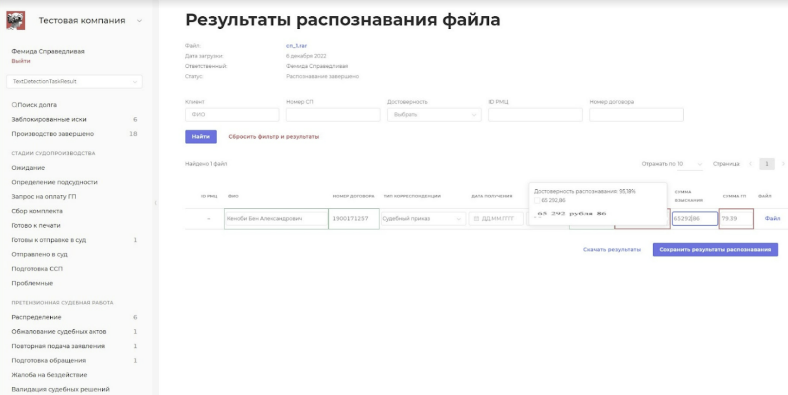Go to the next results page arrow
The image size is (788, 395).
pos(783,164)
